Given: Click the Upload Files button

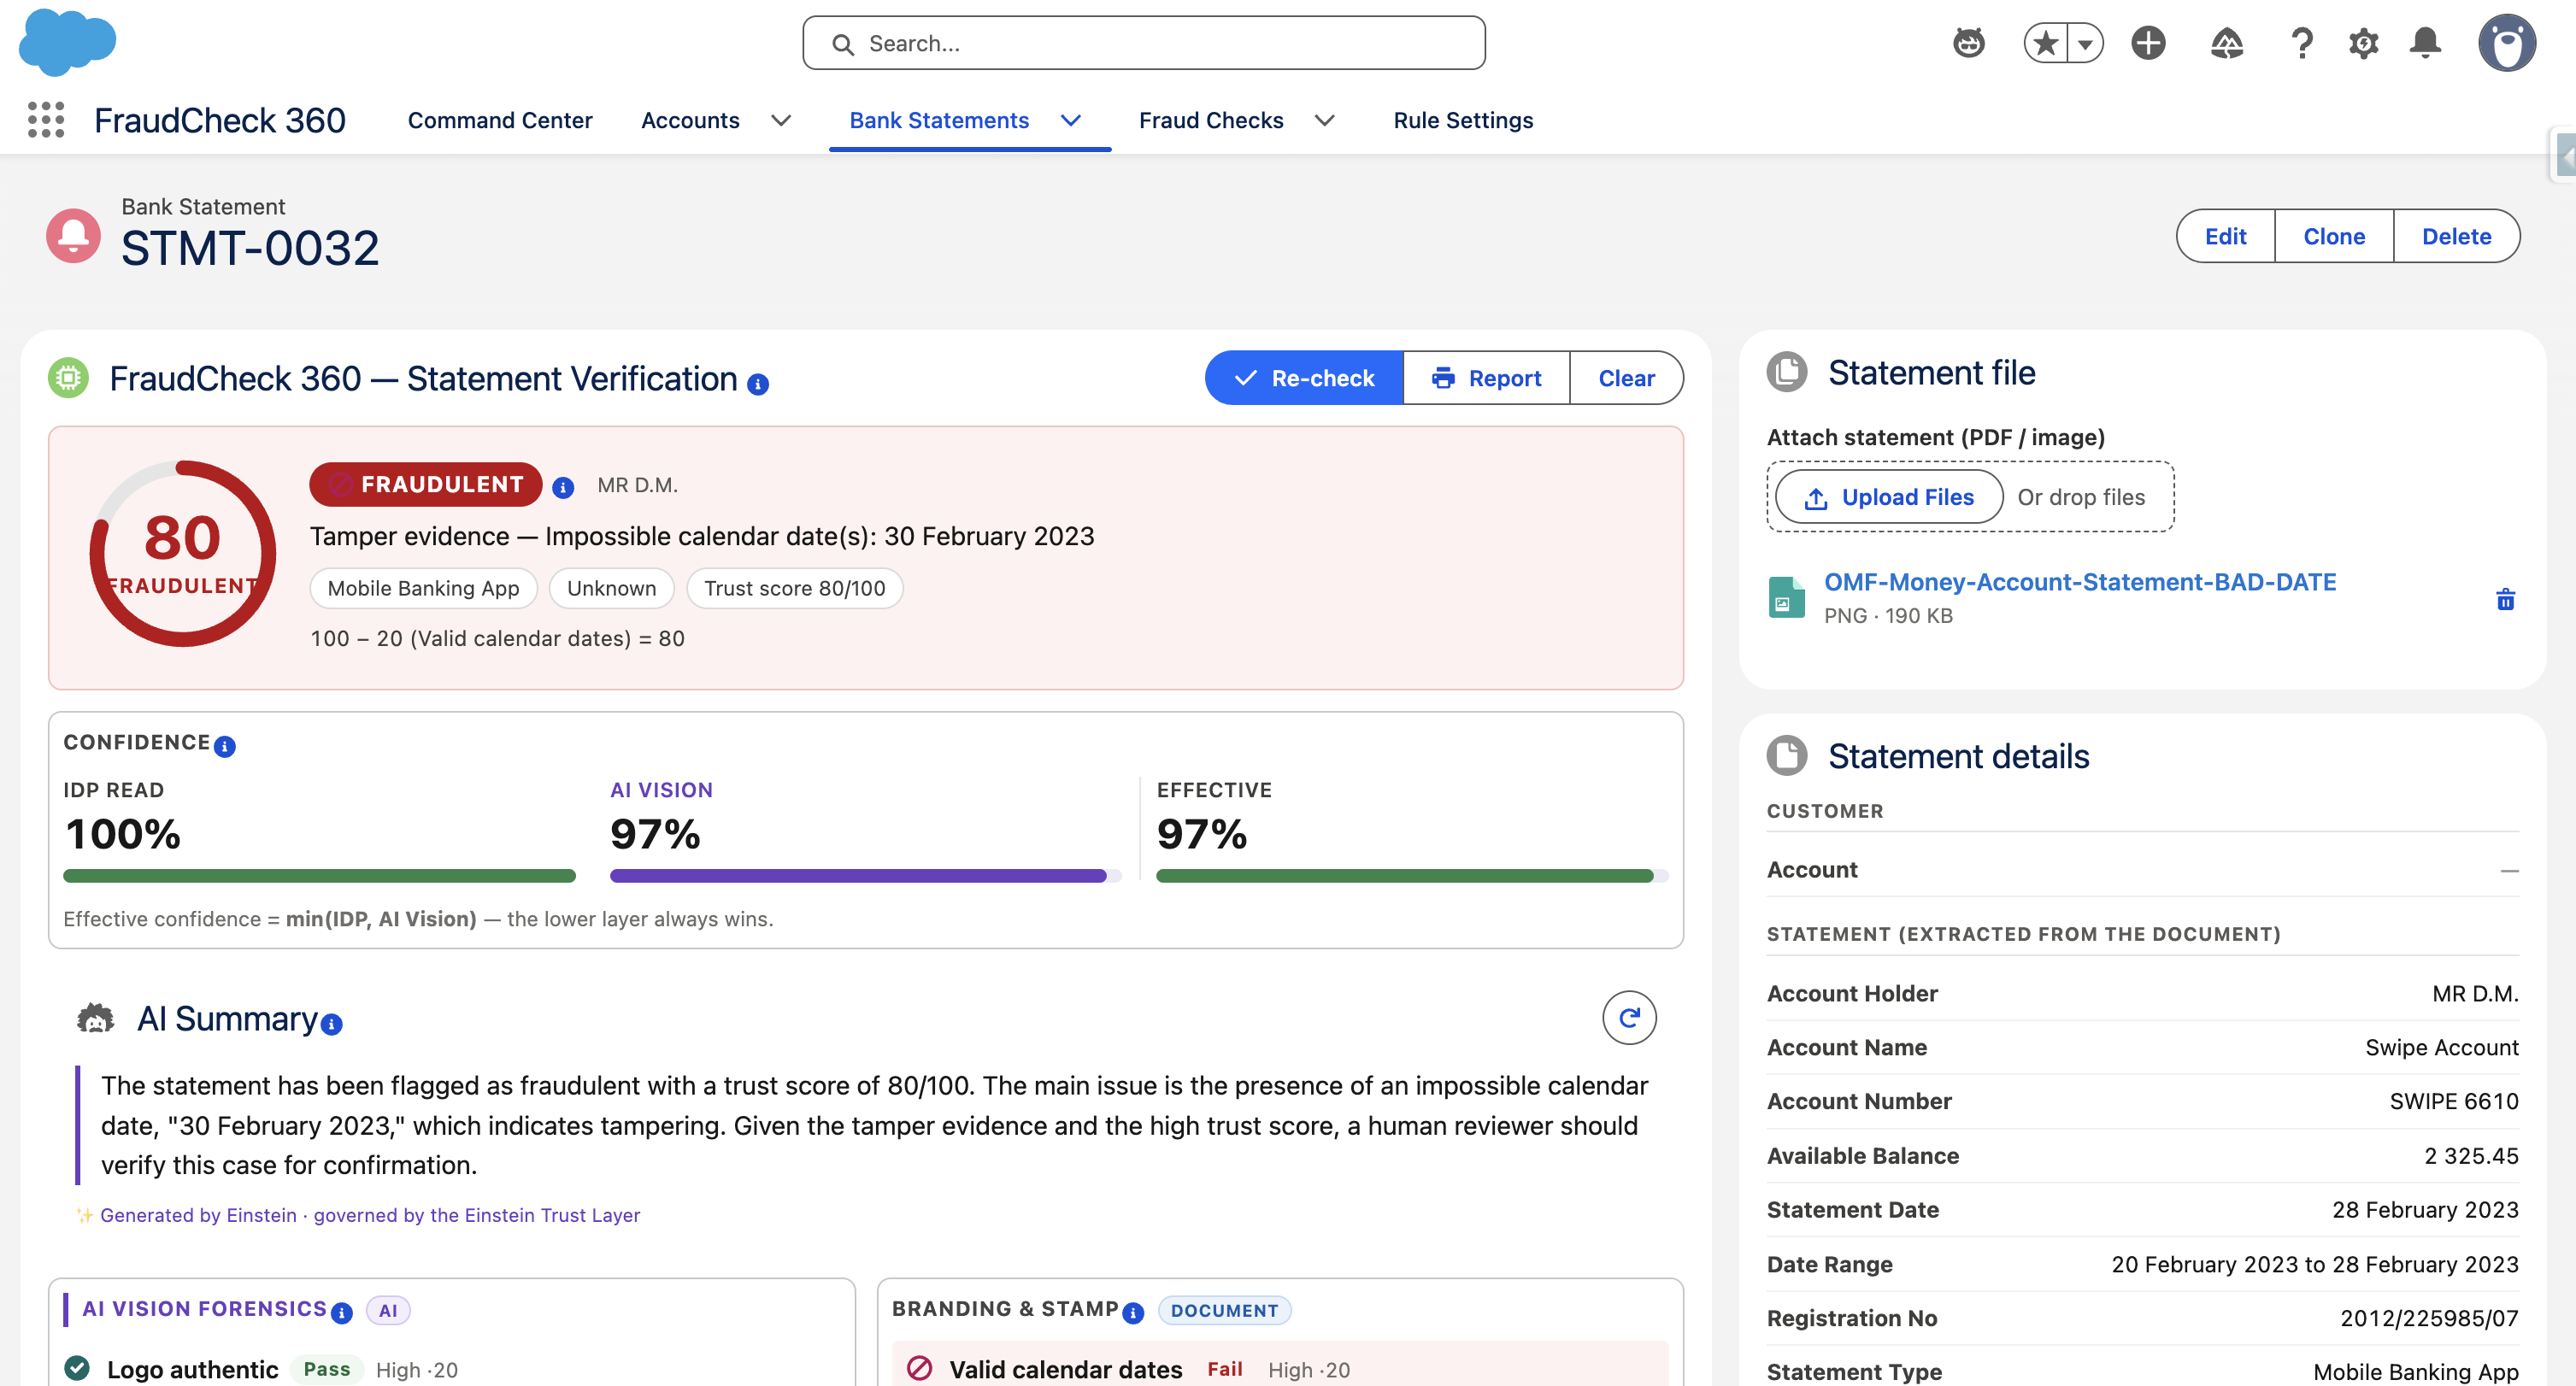Looking at the screenshot, I should (1889, 497).
